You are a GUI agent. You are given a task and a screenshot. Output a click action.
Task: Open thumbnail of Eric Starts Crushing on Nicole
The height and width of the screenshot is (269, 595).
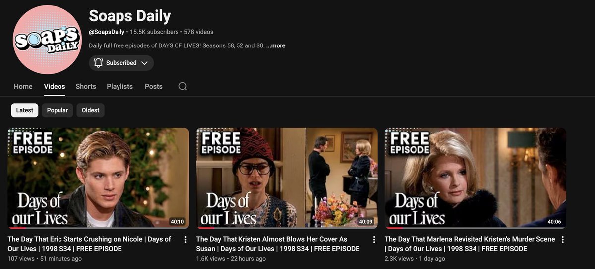(98, 179)
